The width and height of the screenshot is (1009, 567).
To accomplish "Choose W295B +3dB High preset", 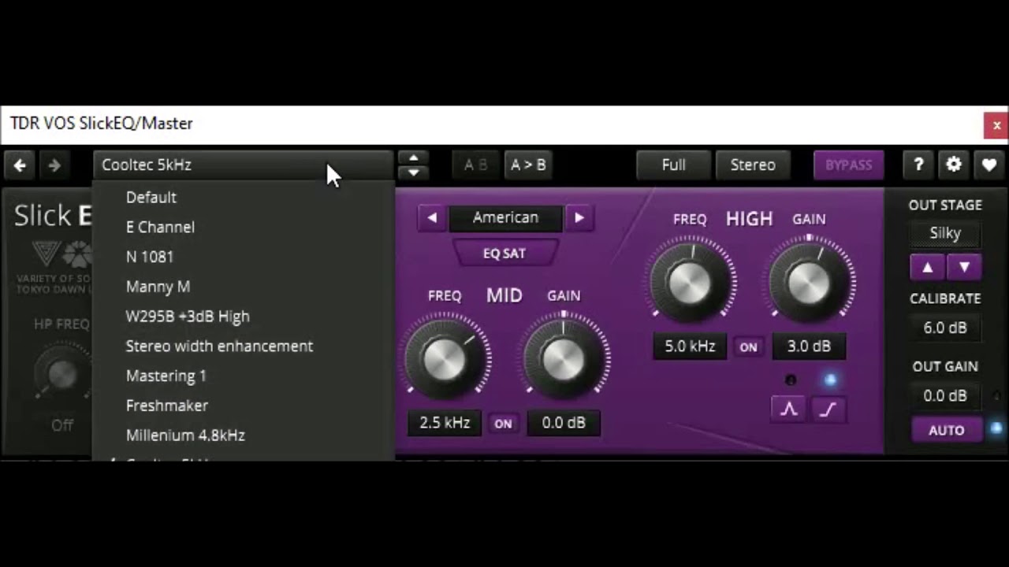I will coord(244,317).
